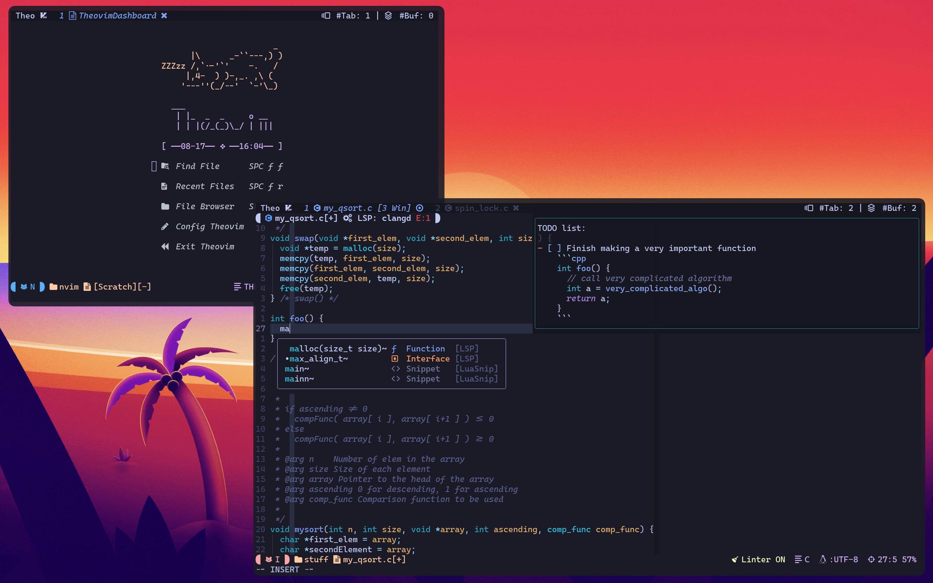Click the dashboard date and time banner

tap(222, 146)
